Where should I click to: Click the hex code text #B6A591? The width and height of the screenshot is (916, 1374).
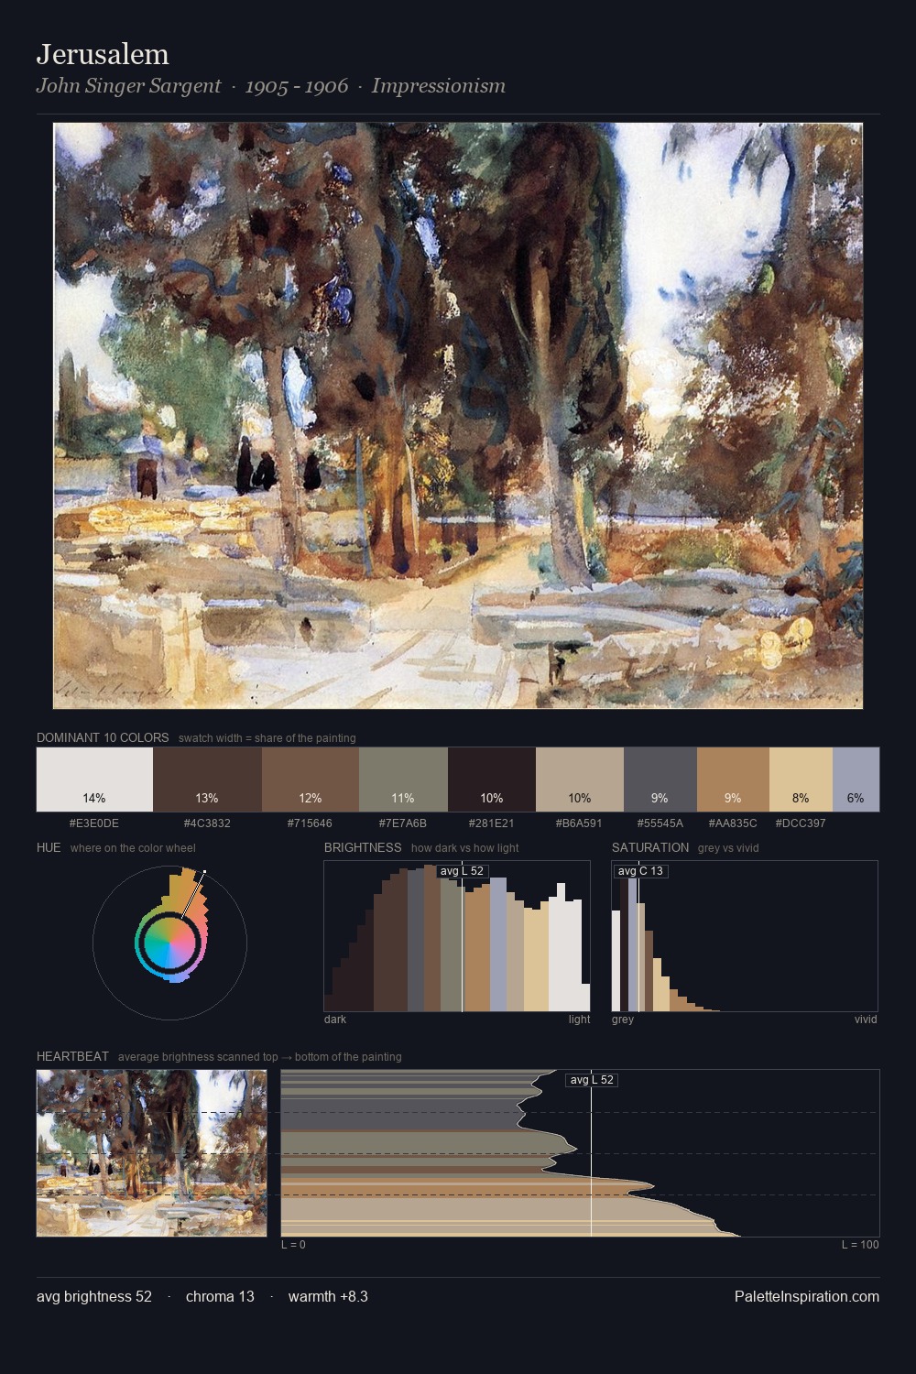pyautogui.click(x=580, y=823)
